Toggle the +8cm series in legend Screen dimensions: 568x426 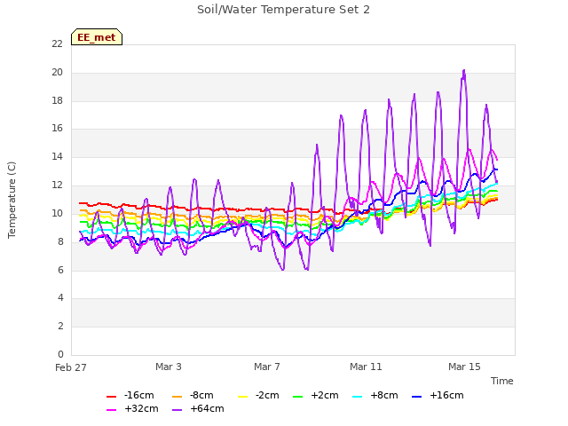pyautogui.click(x=375, y=395)
